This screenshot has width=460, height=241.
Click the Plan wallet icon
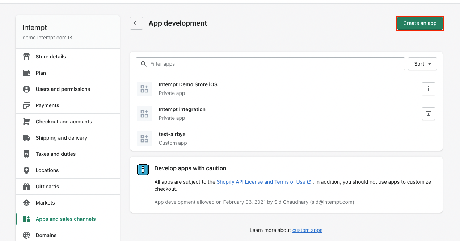(x=26, y=73)
